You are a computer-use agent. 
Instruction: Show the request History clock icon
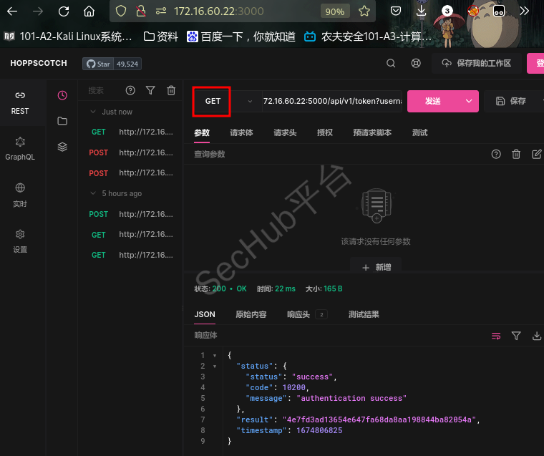pos(62,95)
